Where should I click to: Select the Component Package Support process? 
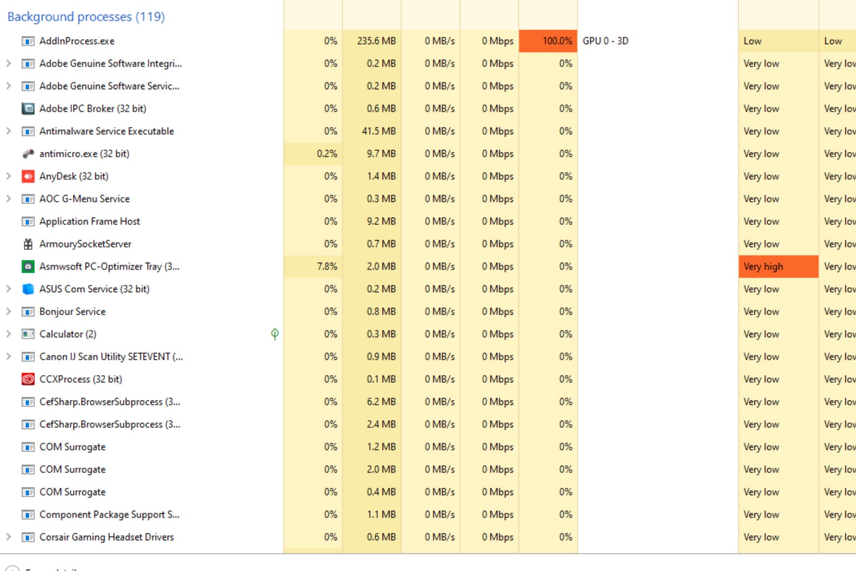(428, 514)
